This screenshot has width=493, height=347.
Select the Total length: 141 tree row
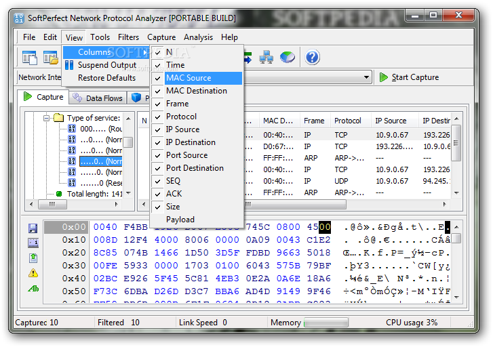point(95,194)
